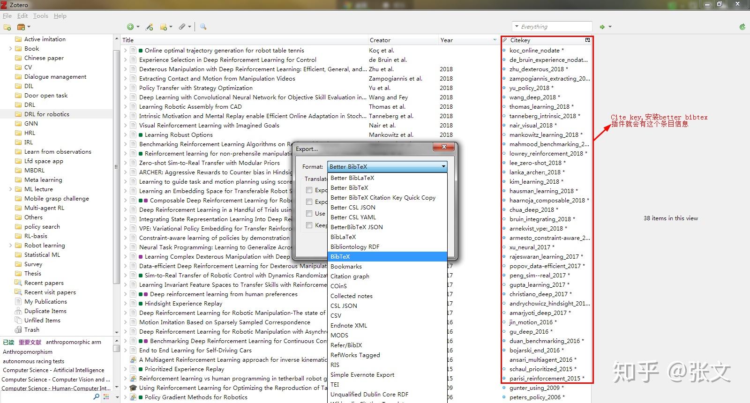Click the New Note sticky icon
This screenshot has height=403, width=750.
click(163, 27)
